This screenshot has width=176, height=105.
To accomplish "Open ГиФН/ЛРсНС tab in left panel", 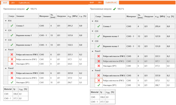I will (x=24, y=3).
